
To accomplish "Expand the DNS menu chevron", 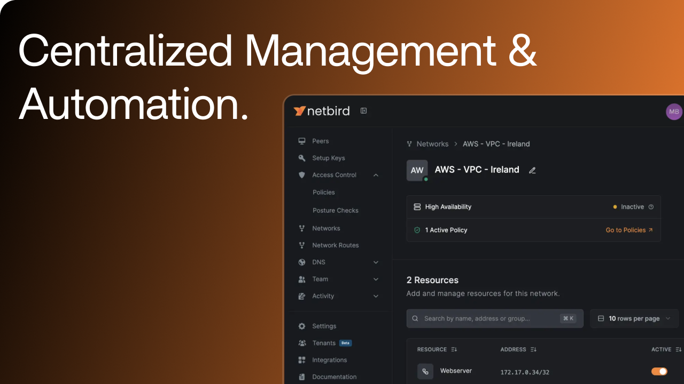I will click(376, 262).
